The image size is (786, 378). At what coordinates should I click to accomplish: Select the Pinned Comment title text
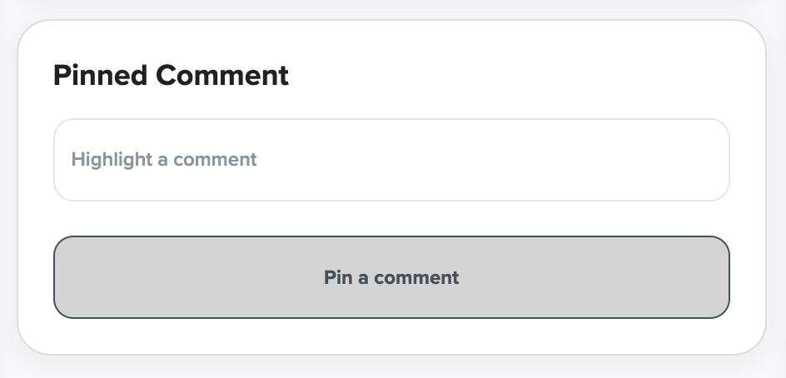[171, 76]
